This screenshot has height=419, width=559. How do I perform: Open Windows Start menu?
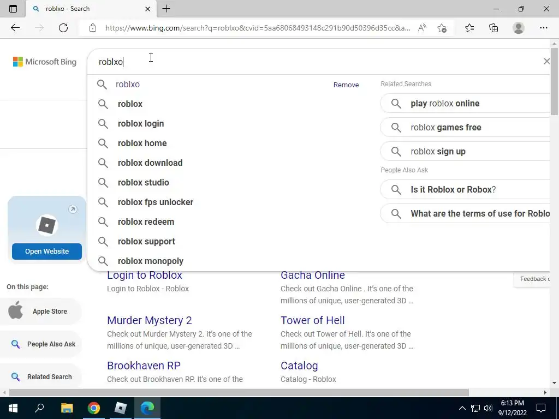point(13,408)
